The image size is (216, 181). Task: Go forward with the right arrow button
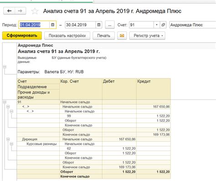coord(20,11)
